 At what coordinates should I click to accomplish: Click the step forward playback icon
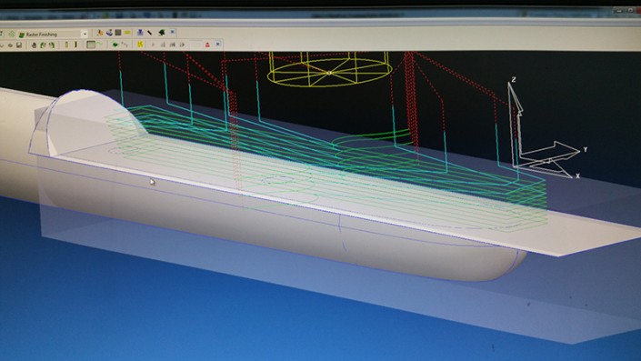coord(182,45)
